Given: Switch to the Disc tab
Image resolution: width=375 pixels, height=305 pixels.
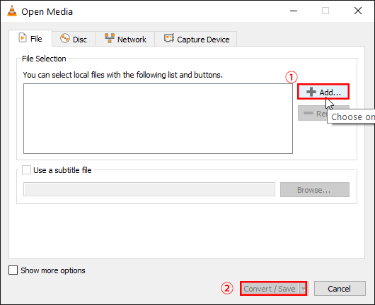Looking at the screenshot, I should point(74,39).
